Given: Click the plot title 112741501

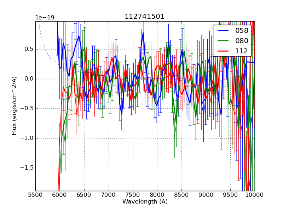Looking at the screenshot, I should [x=145, y=17].
